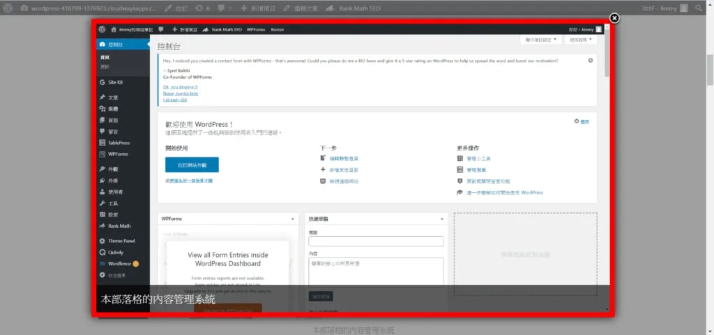The height and width of the screenshot is (335, 714).
Task: Click the 'Nope, maybe later' link
Action: click(x=181, y=93)
